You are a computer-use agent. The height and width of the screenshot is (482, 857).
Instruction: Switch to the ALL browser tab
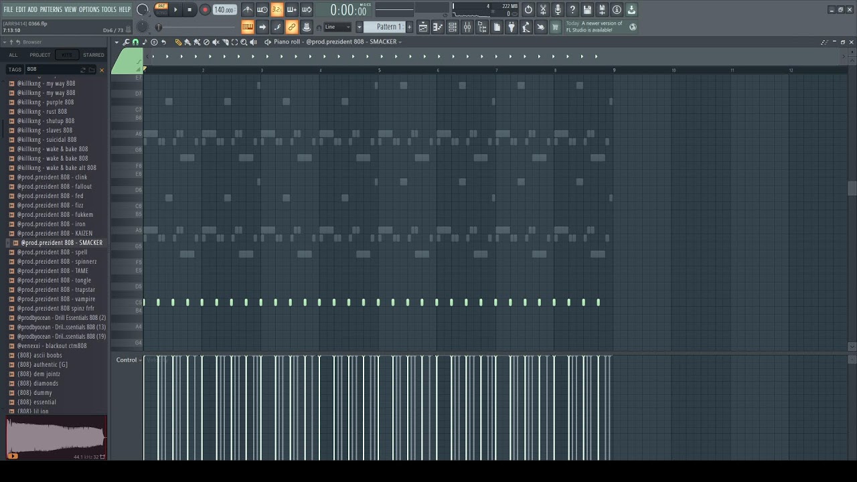(13, 55)
